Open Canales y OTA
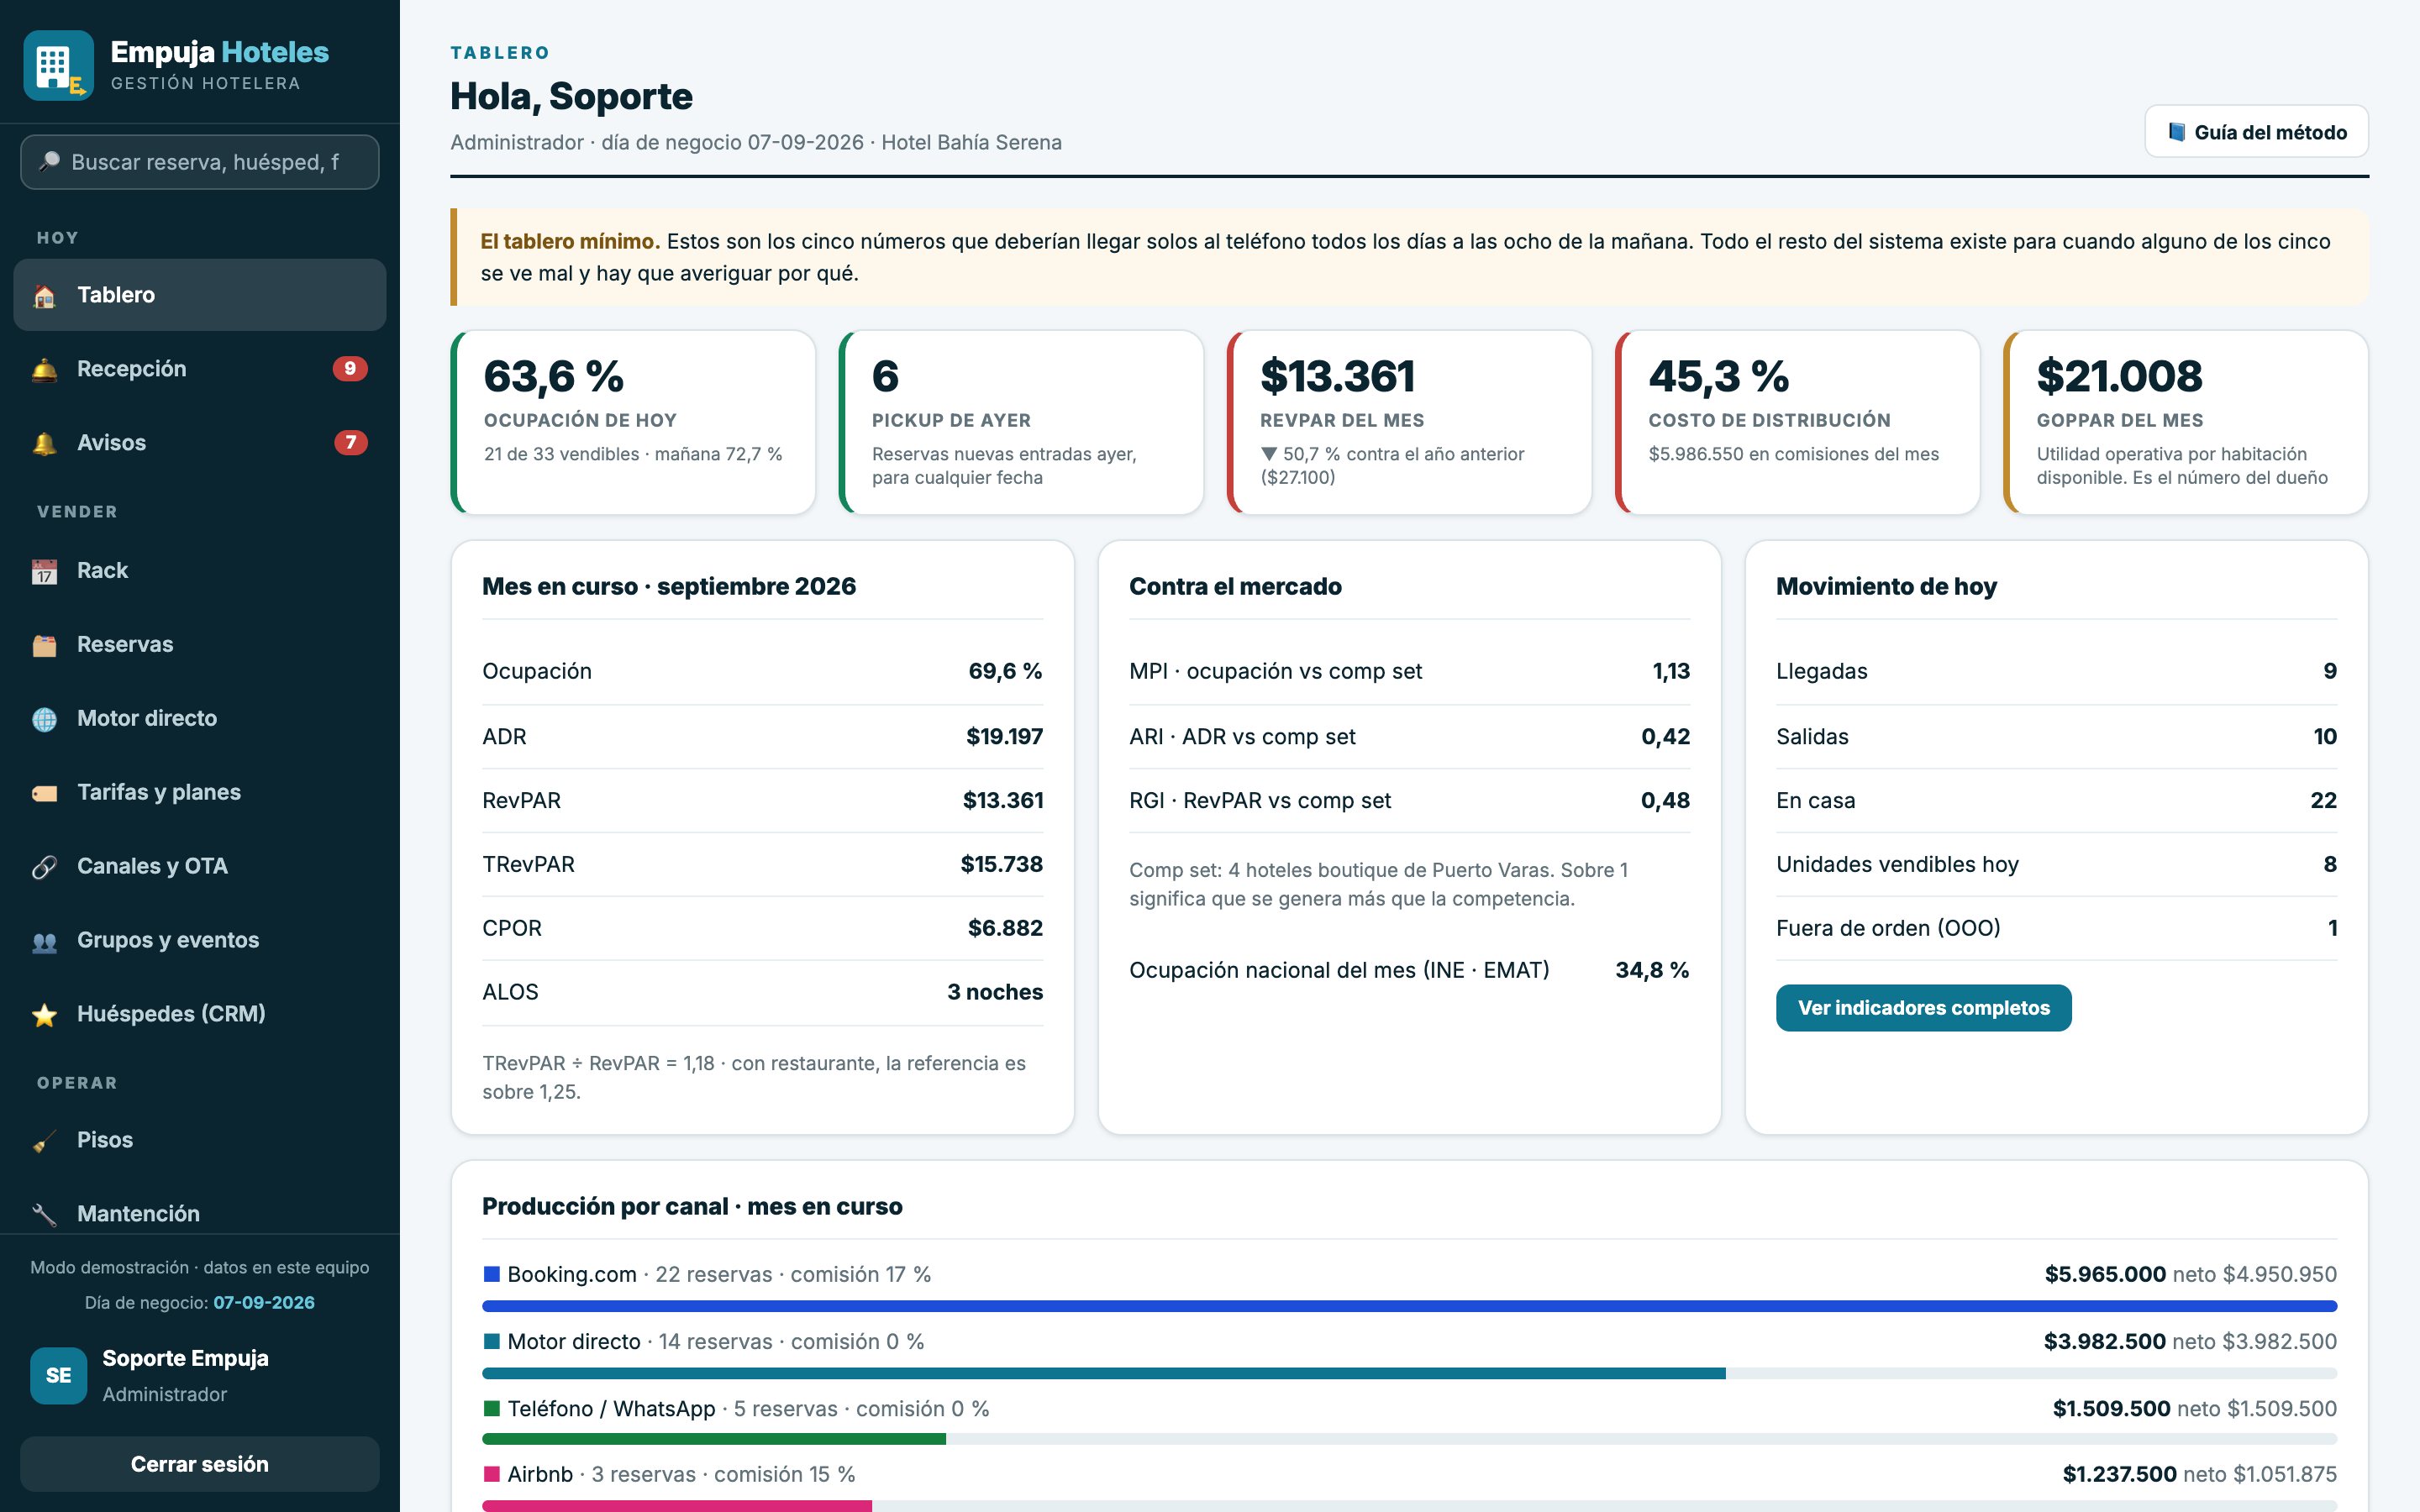Image resolution: width=2420 pixels, height=1512 pixels. point(200,867)
